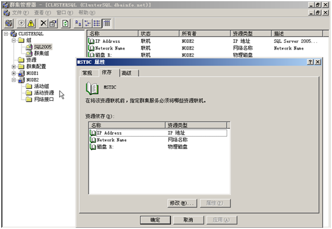332x229 pixels.
Task: Click the dialog help question mark button
Action: tap(310, 62)
